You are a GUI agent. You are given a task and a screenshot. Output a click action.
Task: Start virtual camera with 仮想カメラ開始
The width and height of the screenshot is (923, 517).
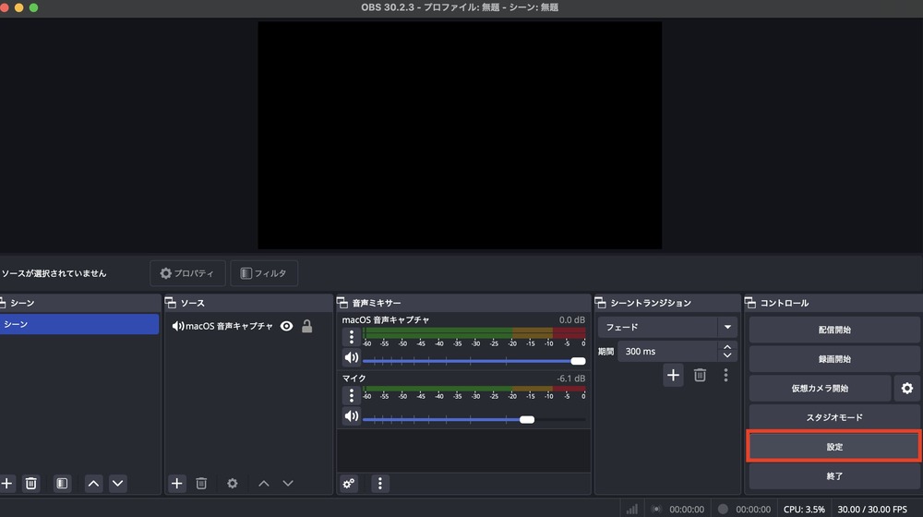coord(820,388)
